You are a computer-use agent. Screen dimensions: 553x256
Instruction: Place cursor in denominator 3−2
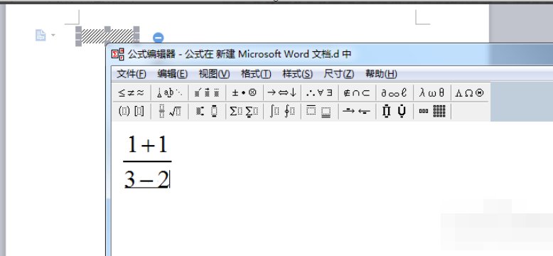click(146, 179)
